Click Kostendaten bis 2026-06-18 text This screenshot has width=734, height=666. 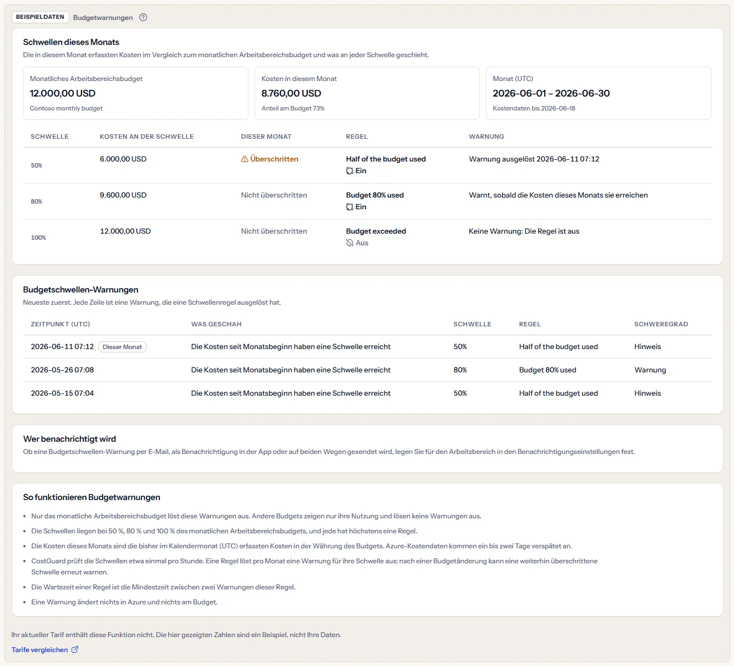click(x=534, y=108)
